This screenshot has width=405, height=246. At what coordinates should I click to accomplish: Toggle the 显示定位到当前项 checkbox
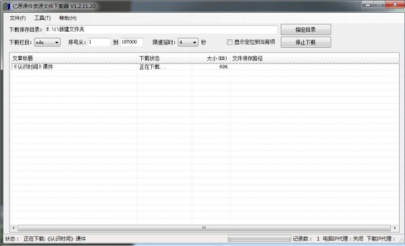point(230,42)
